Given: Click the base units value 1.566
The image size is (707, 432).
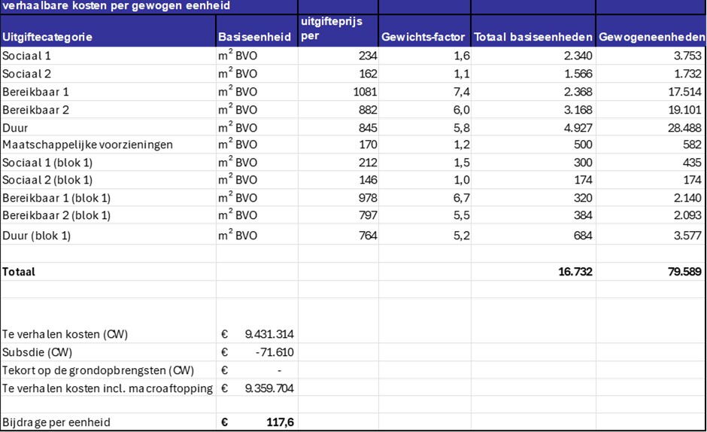Looking at the screenshot, I should (x=578, y=74).
